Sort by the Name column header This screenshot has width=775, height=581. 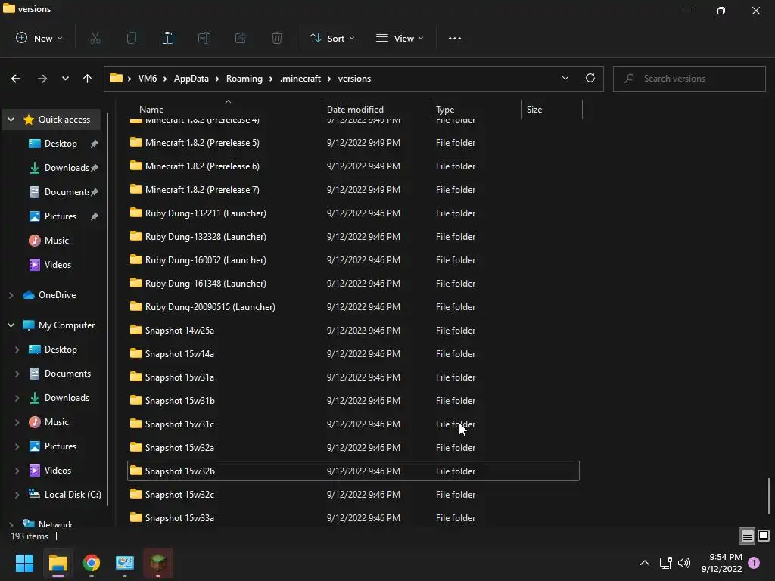coord(227,109)
